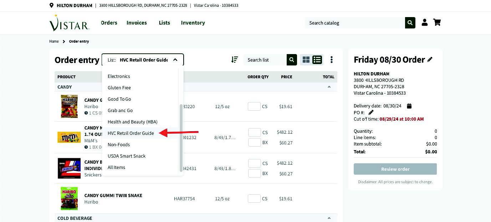Click the Snickers BX quantity box

(x=254, y=173)
